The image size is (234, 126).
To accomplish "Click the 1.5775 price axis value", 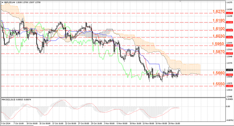I will coord(229,63).
